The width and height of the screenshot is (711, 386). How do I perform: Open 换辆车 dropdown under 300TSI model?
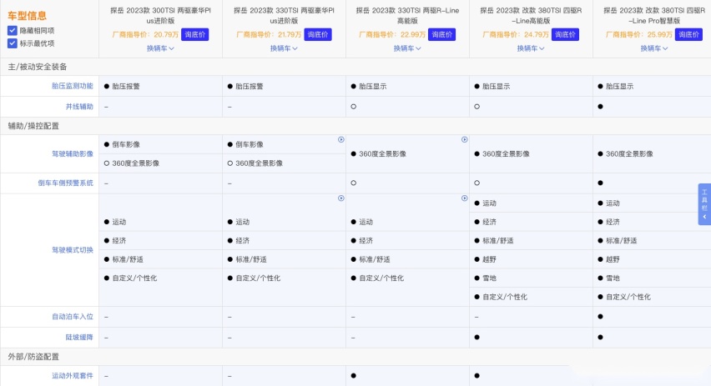160,48
